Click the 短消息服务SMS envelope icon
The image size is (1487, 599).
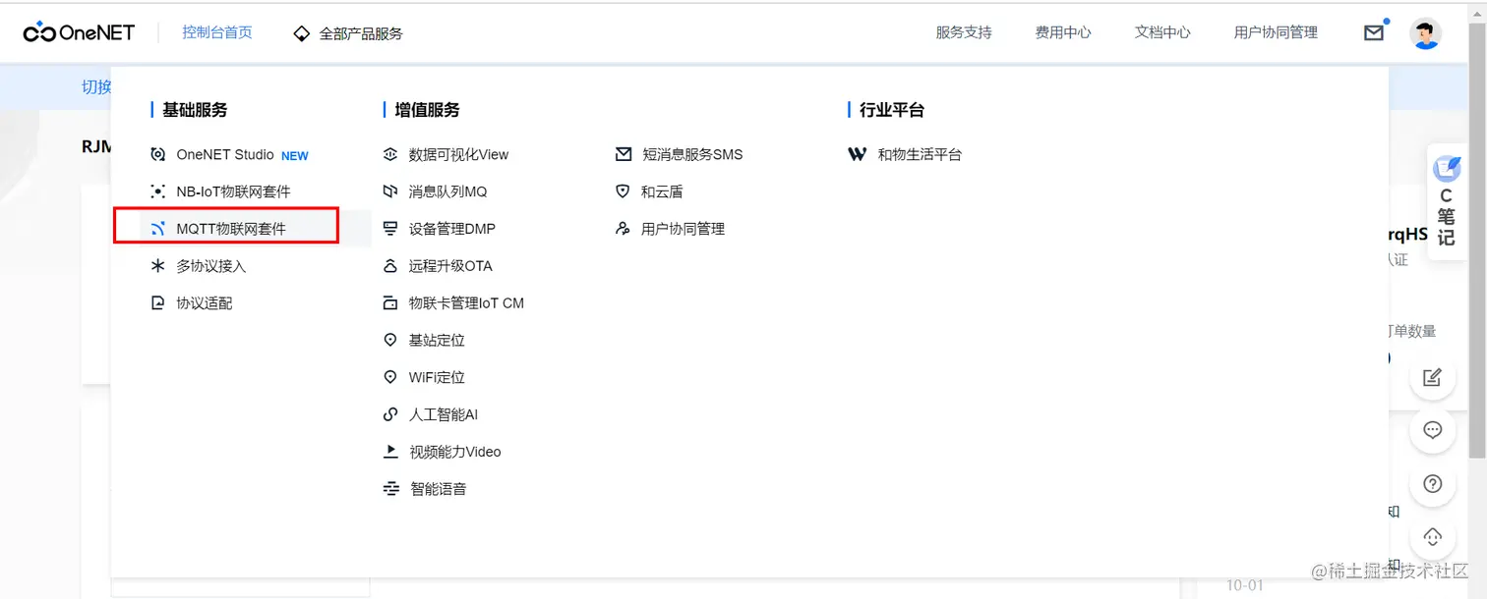623,154
